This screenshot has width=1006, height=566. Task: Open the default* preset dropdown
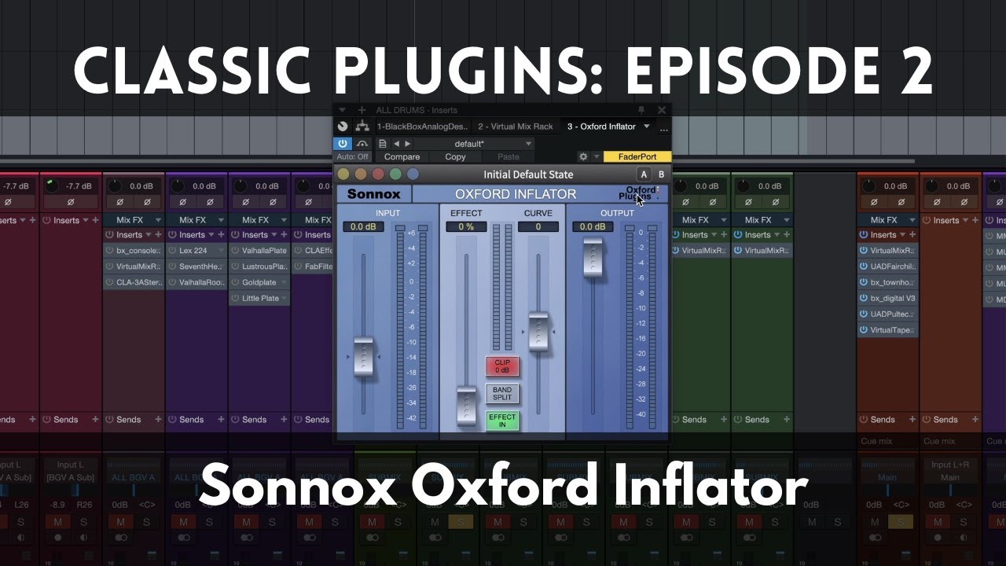[474, 144]
